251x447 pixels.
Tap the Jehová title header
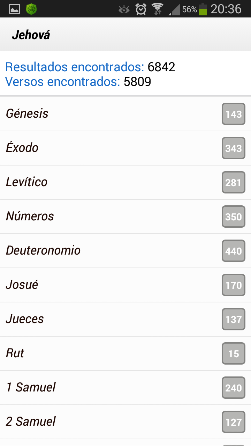31,35
